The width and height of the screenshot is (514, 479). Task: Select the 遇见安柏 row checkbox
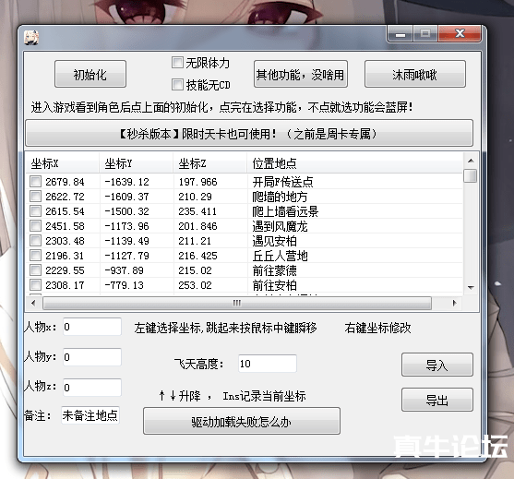pos(35,240)
